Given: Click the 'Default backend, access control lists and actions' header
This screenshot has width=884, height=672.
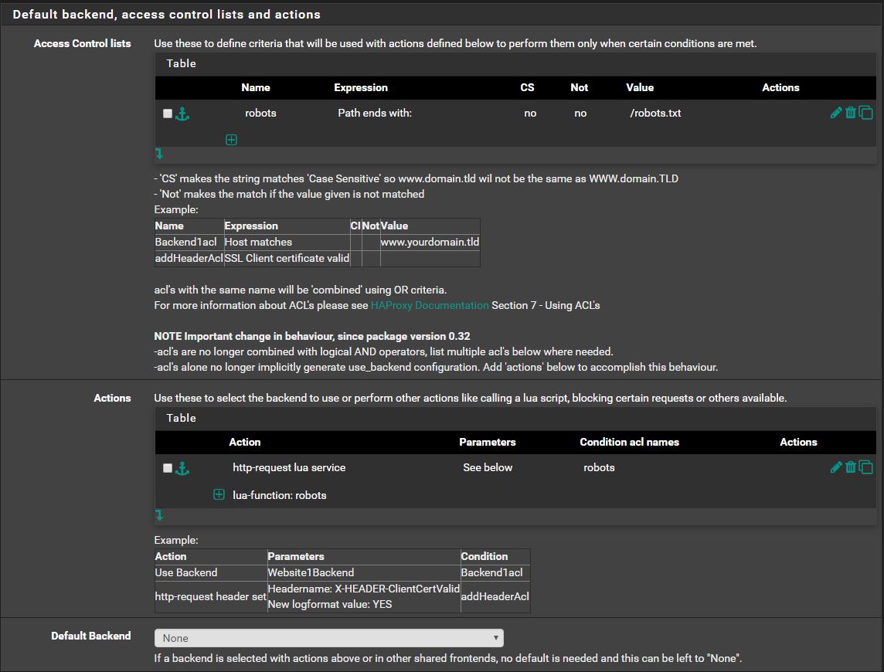Looking at the screenshot, I should pos(166,14).
